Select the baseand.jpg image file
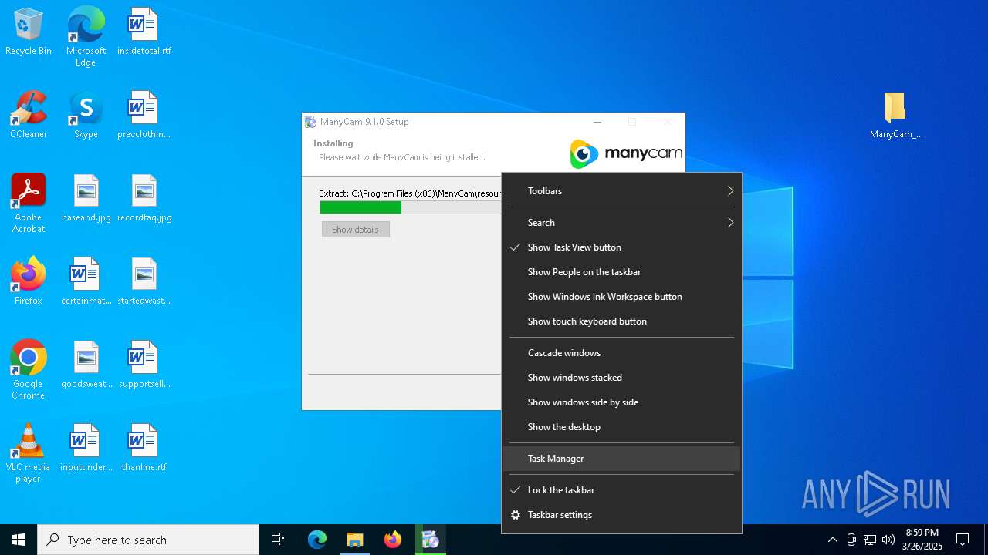Viewport: 988px width, 555px height. [x=86, y=198]
